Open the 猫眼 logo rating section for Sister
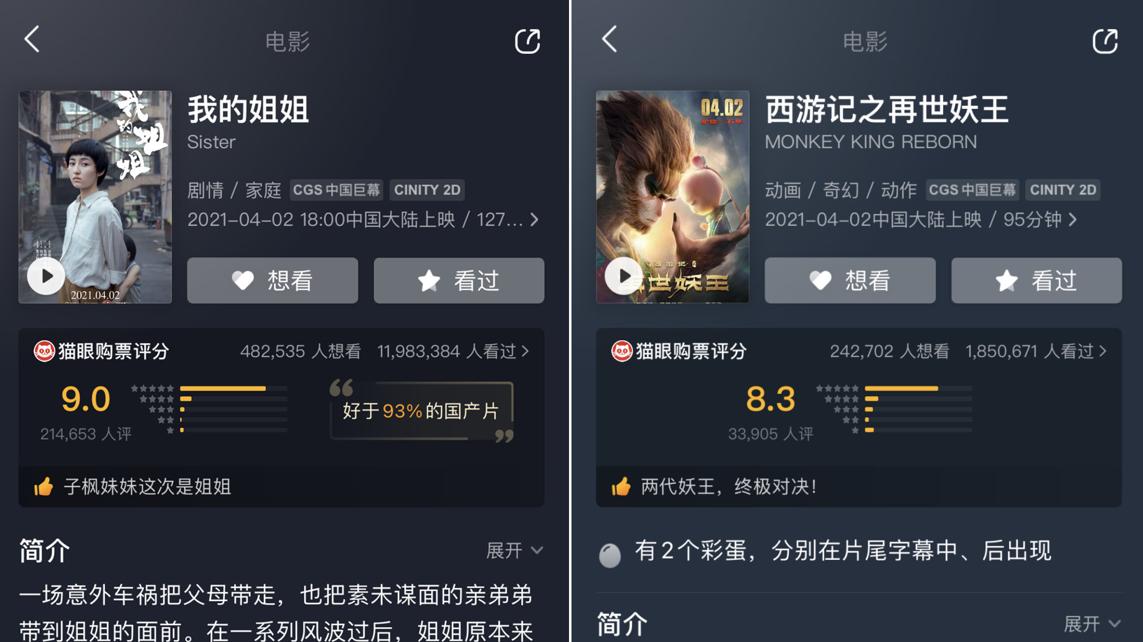Image resolution: width=1143 pixels, height=642 pixels. click(x=44, y=351)
